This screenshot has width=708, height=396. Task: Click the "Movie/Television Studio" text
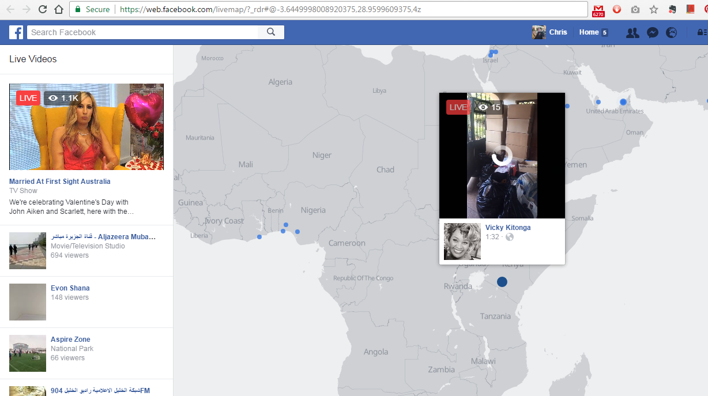coord(88,246)
